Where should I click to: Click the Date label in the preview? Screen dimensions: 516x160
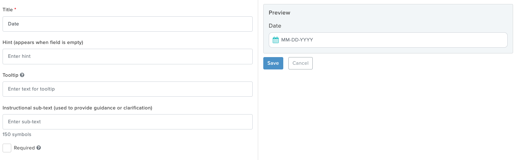click(x=275, y=26)
